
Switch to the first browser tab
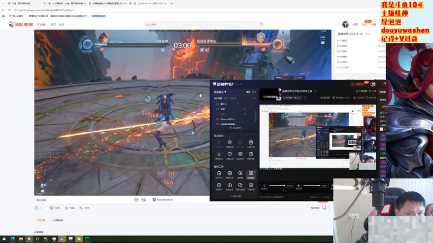[x=27, y=3]
